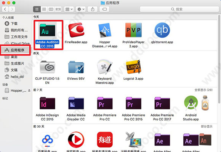This screenshot has width=221, height=152.
Task: Click 全部显示 (29) link
Action: [x=203, y=90]
